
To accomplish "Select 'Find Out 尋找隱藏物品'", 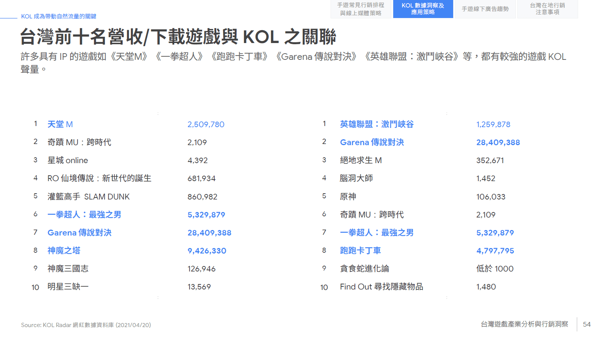I will coord(381,287).
